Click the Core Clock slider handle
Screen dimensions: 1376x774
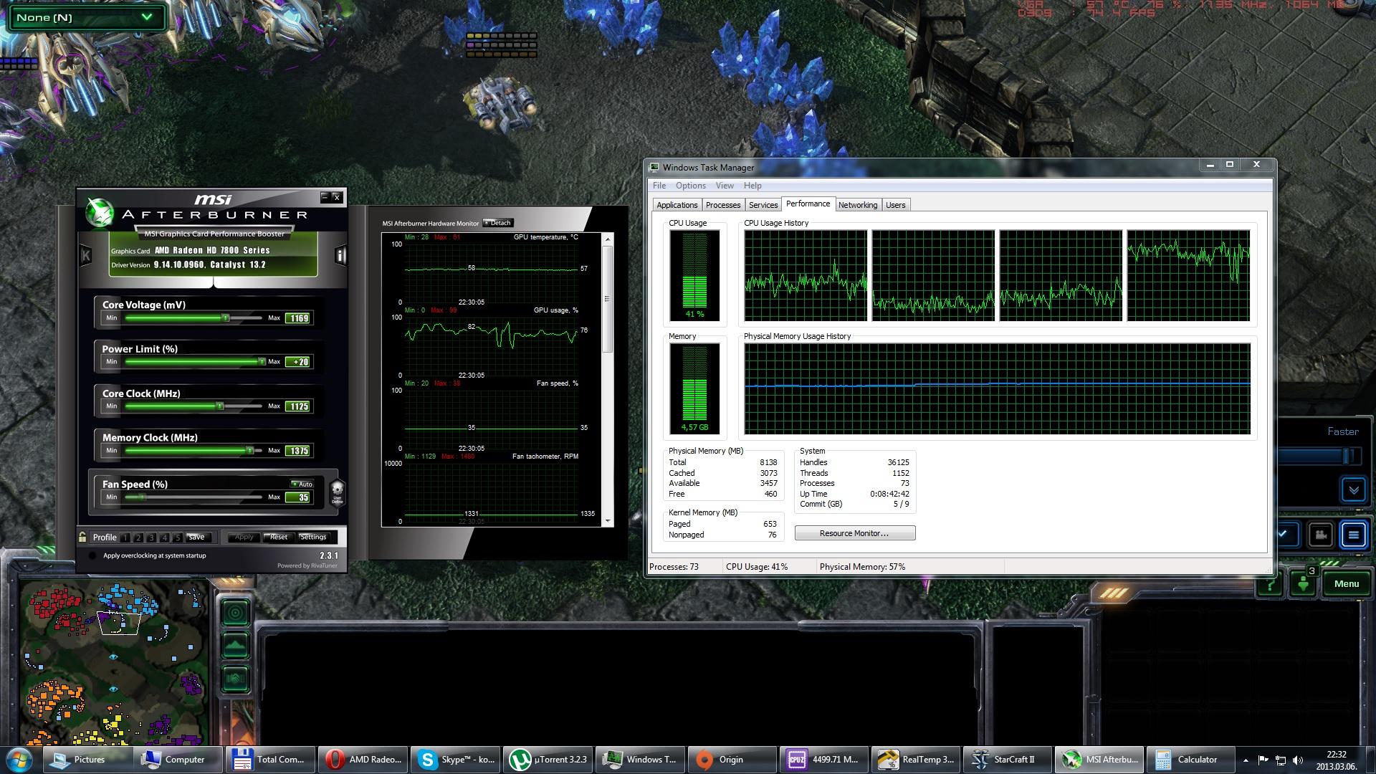(220, 406)
